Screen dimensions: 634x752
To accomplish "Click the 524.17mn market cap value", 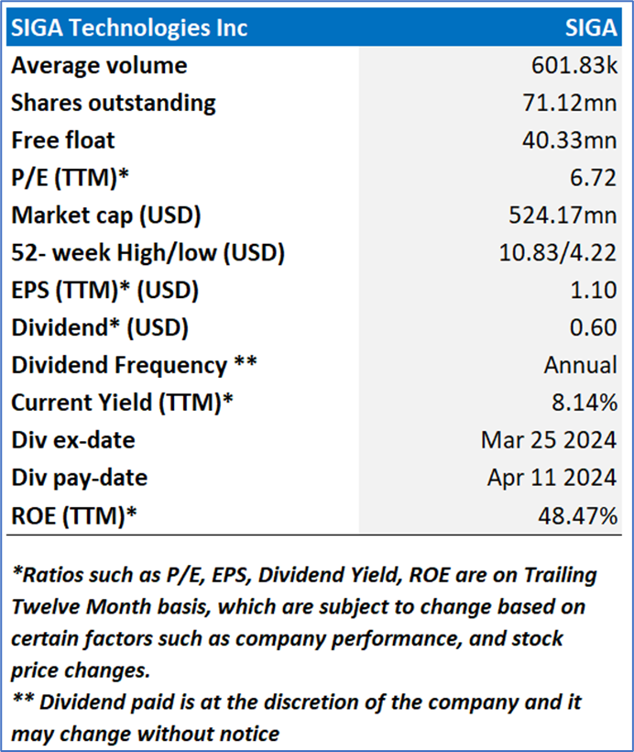I will coord(563,216).
